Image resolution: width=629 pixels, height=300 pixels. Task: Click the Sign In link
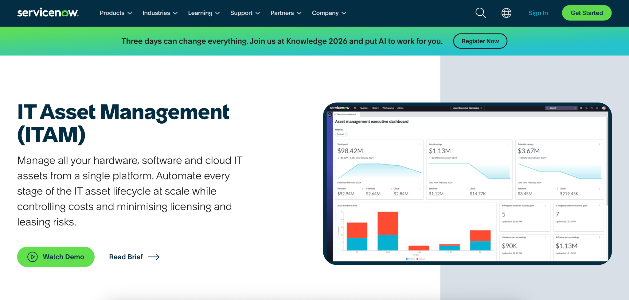coord(538,13)
